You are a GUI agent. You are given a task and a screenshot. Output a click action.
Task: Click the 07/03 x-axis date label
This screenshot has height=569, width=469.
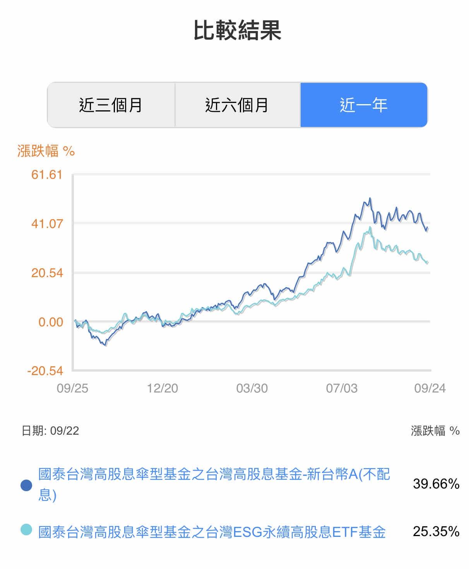tap(342, 388)
